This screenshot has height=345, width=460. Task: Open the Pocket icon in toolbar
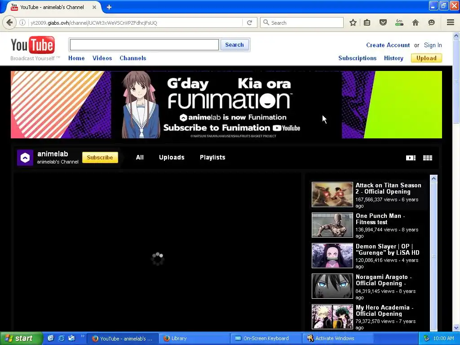pyautogui.click(x=383, y=22)
